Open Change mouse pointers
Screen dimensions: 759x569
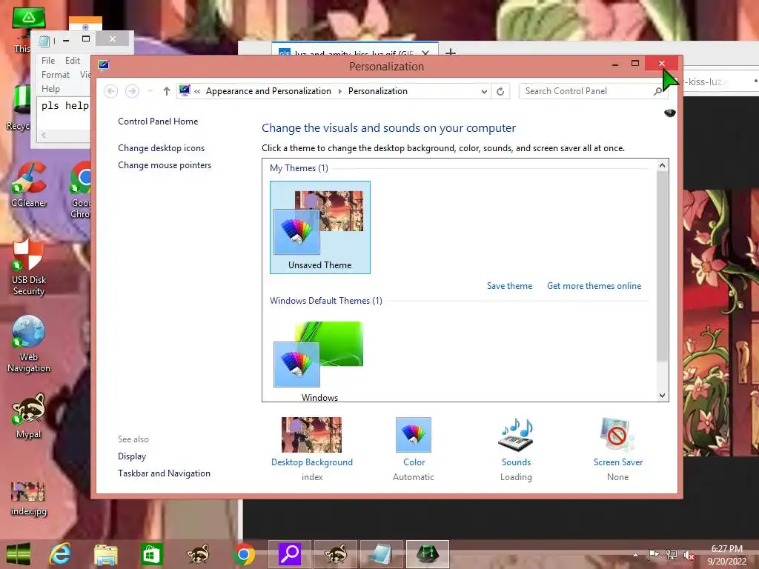pyautogui.click(x=165, y=165)
